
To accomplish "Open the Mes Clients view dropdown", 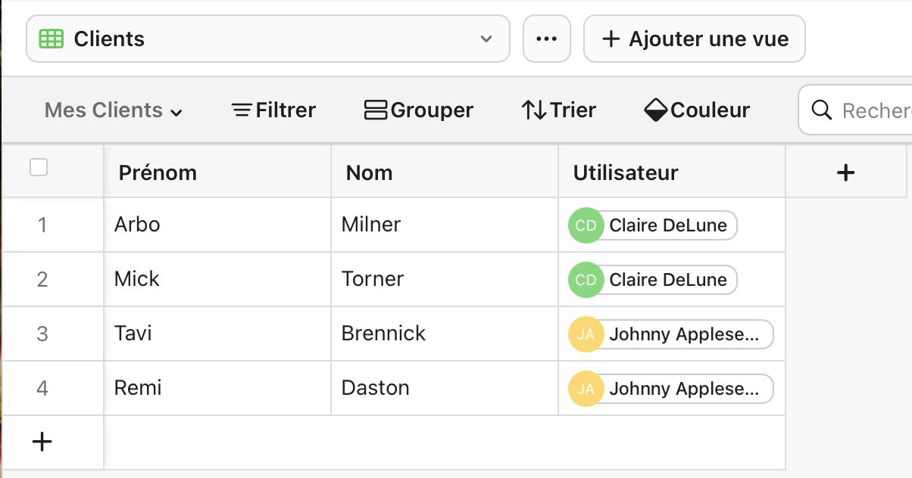I will 113,110.
